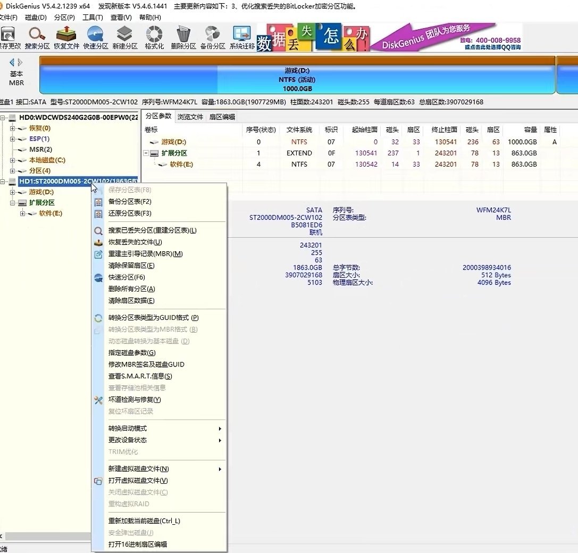Expand the 游戏(D:) node in left tree
578x553 pixels.
point(13,192)
